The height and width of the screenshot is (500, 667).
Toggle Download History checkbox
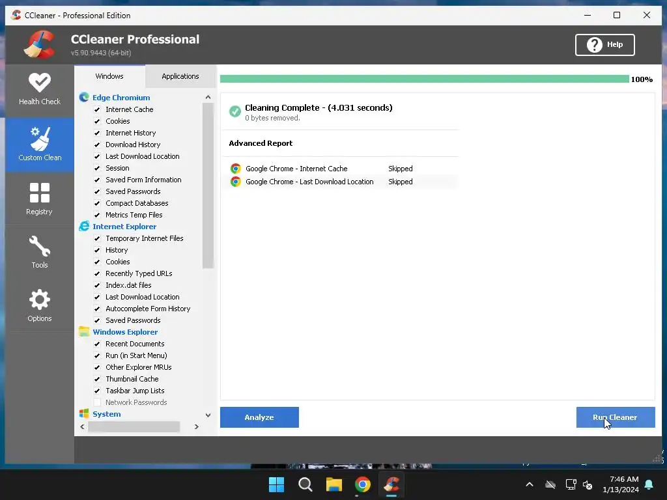97,145
